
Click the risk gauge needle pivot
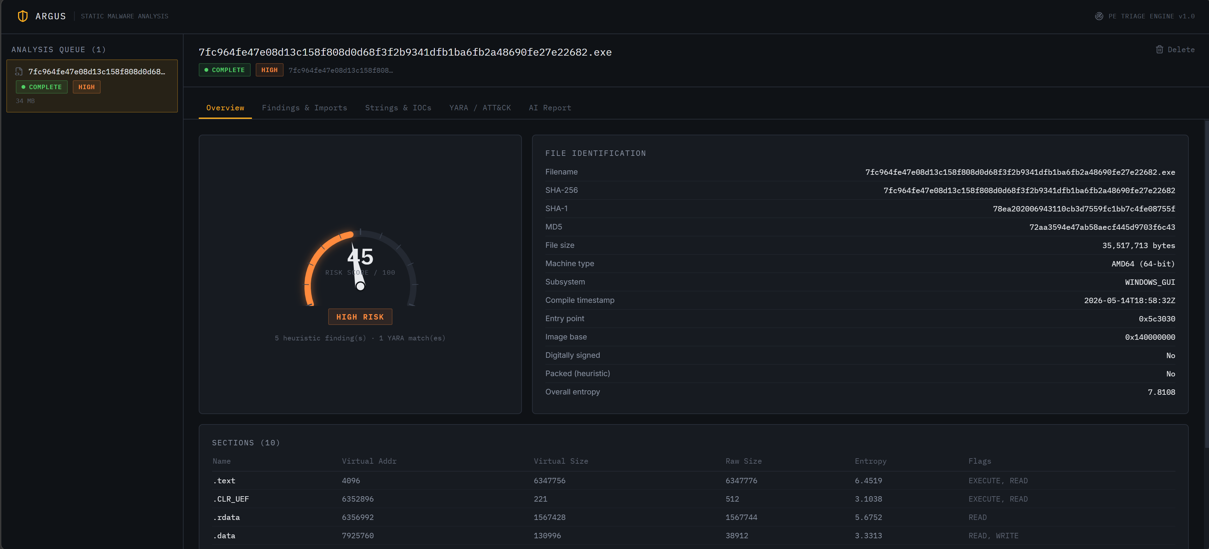click(360, 286)
